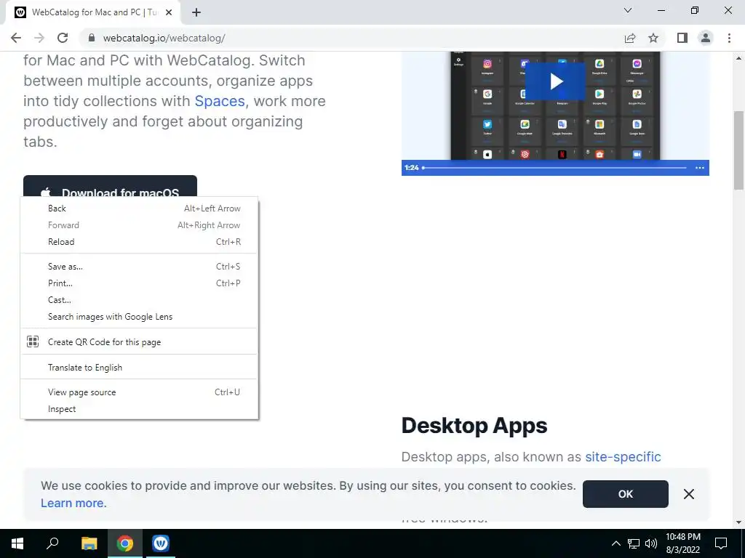Screen dimensions: 745x558
Task: Open WebCatalog app from taskbar
Action: coord(161,543)
